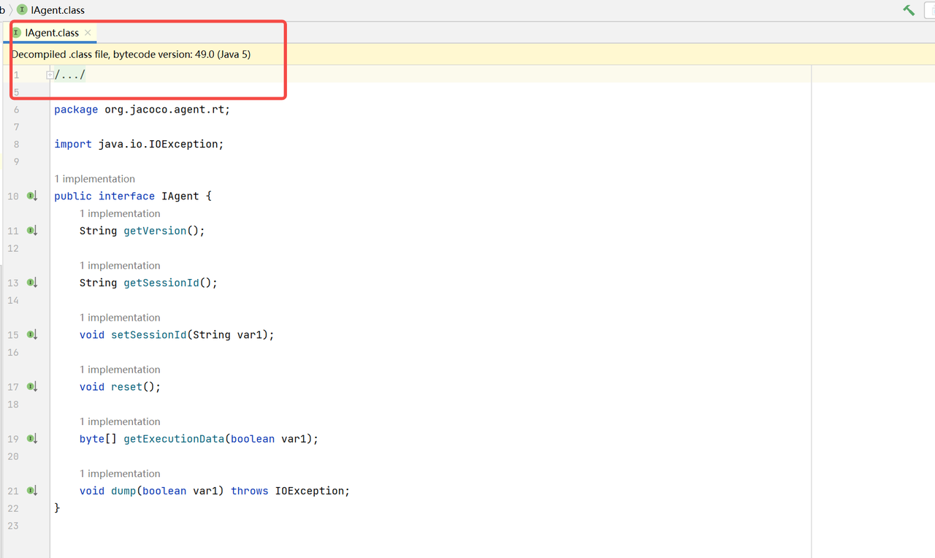Click implementation gutter icon for getVersion
This screenshot has width=935, height=558.
31,231
